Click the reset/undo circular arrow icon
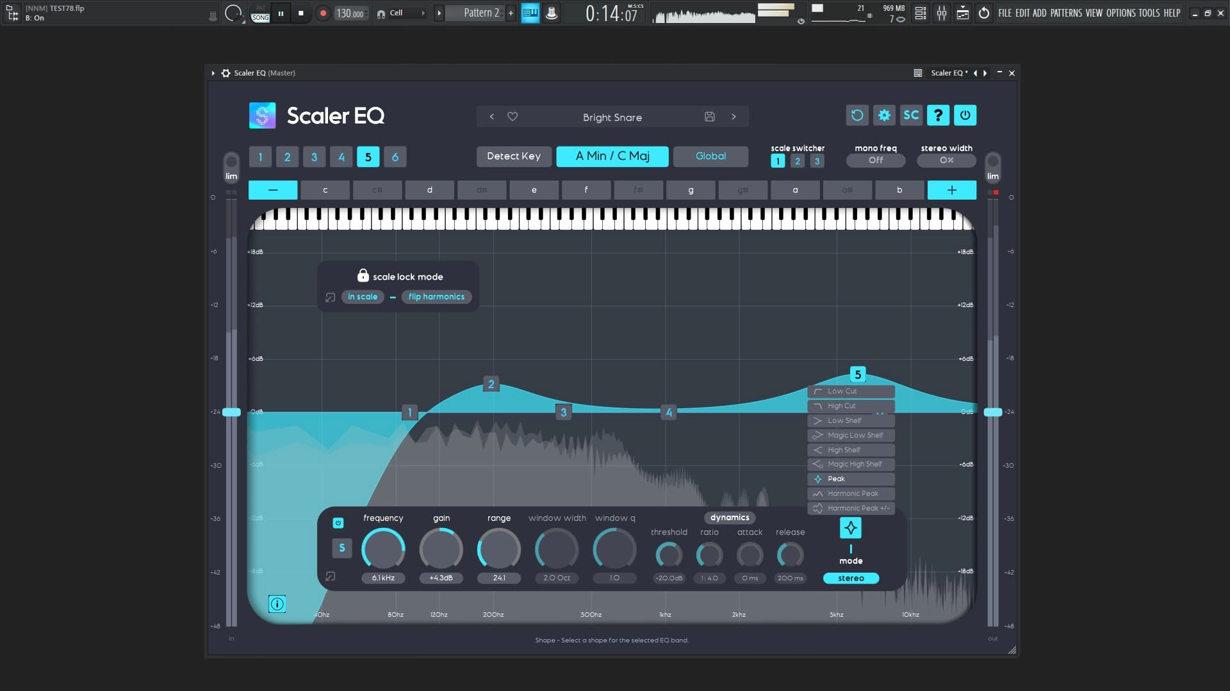This screenshot has width=1230, height=691. (x=857, y=115)
